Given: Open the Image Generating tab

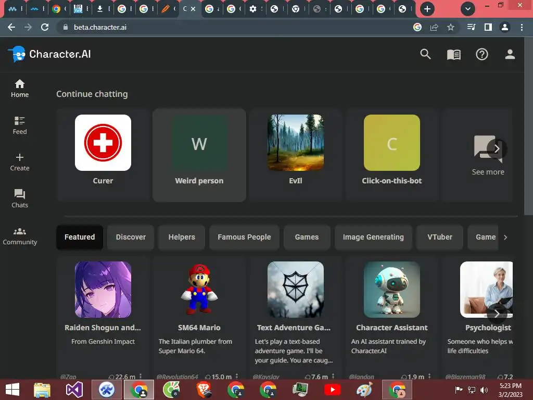Looking at the screenshot, I should coord(373,237).
